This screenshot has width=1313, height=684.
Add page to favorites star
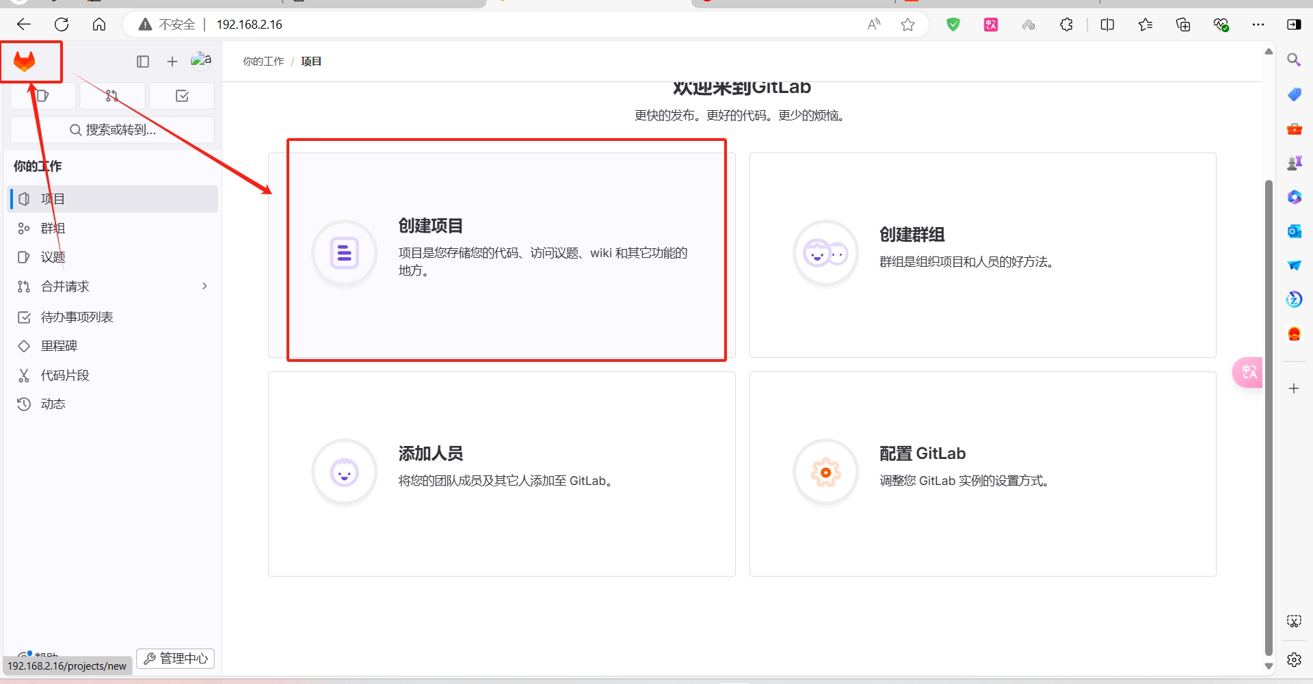[908, 25]
